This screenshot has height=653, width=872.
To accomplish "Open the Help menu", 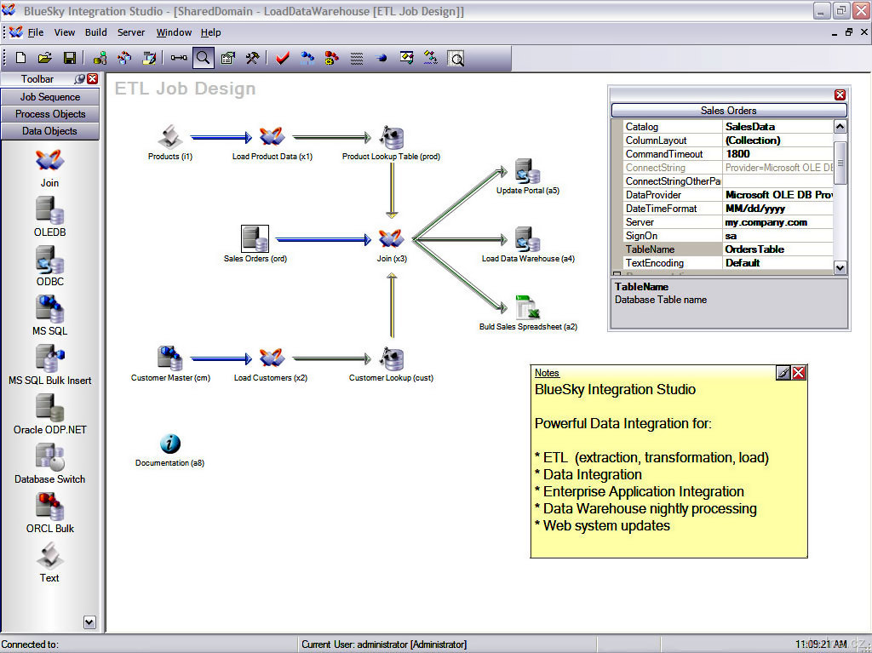I will click(x=211, y=32).
